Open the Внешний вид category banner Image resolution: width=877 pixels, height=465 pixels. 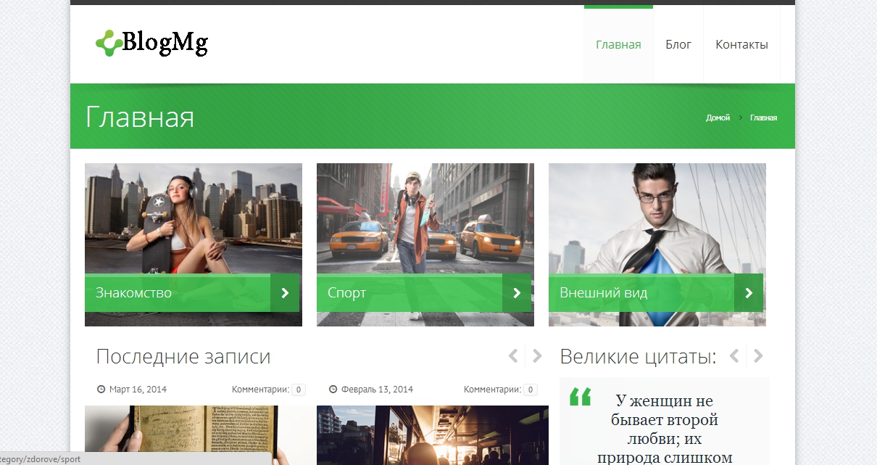click(x=656, y=293)
